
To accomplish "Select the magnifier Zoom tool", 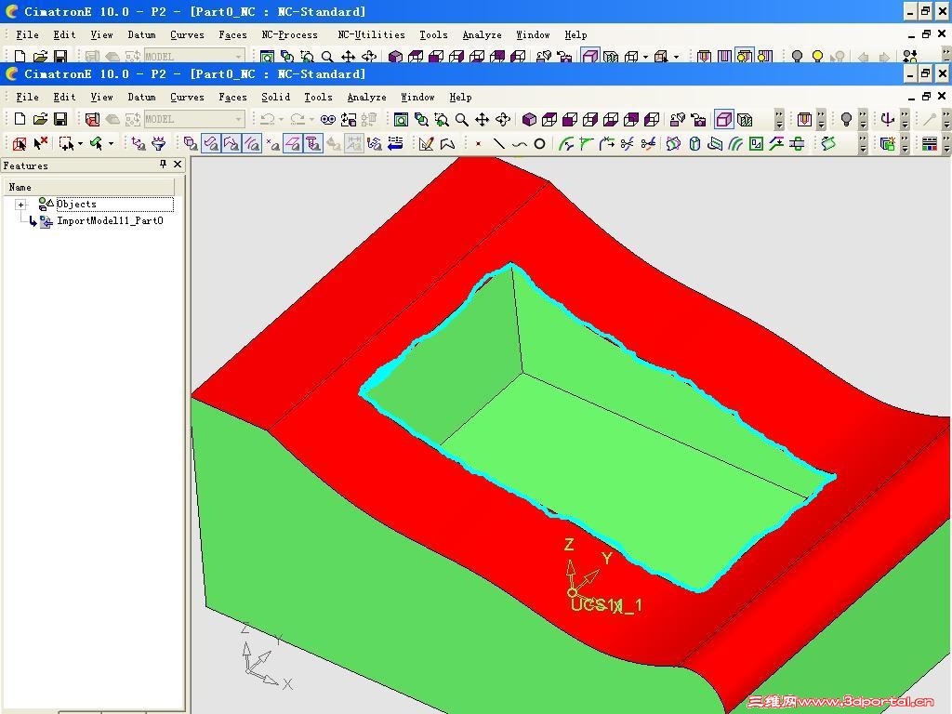I will click(462, 120).
